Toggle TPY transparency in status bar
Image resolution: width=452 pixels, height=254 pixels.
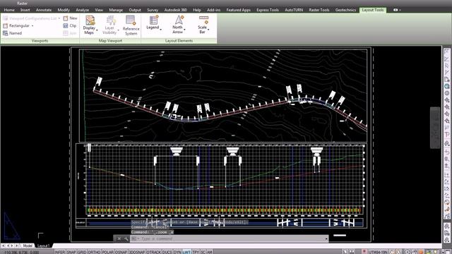(x=196, y=252)
